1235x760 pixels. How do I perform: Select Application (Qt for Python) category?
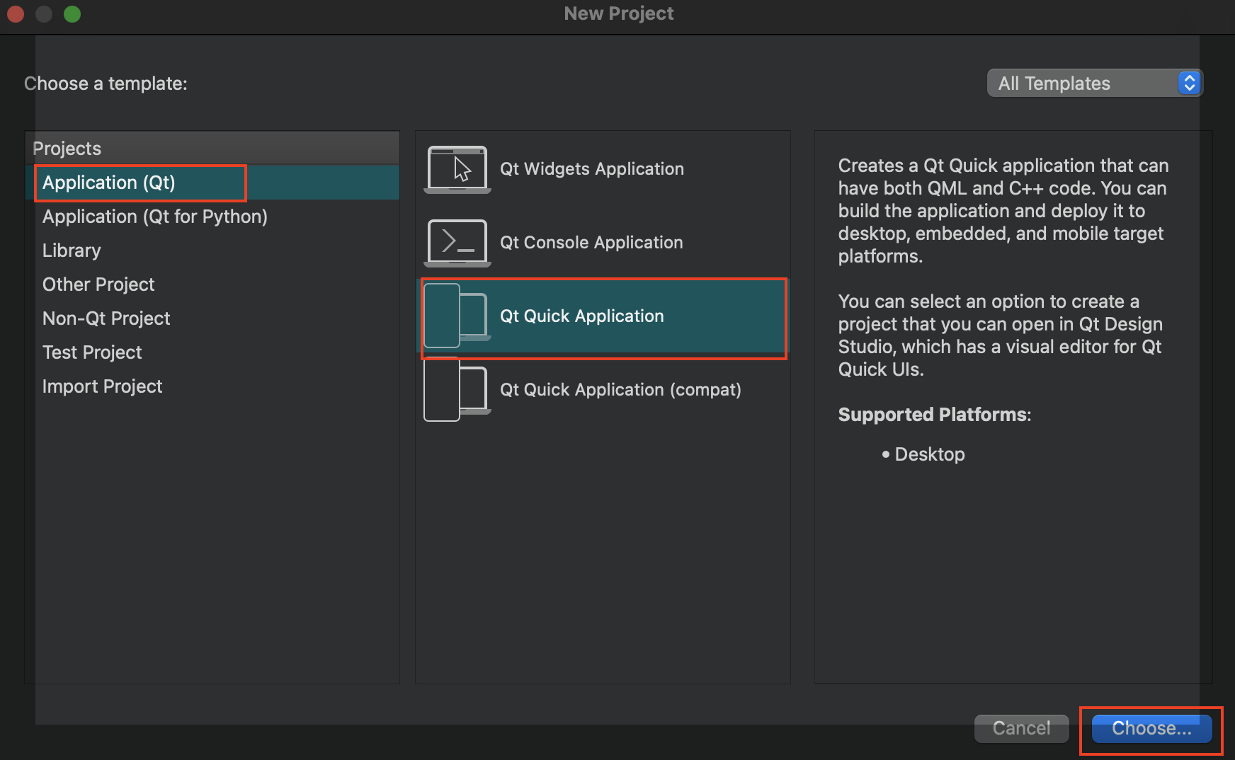(x=155, y=217)
